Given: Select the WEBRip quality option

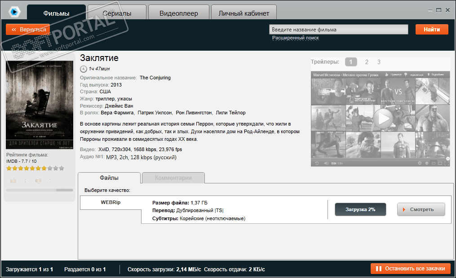Looking at the screenshot, I should [x=111, y=202].
